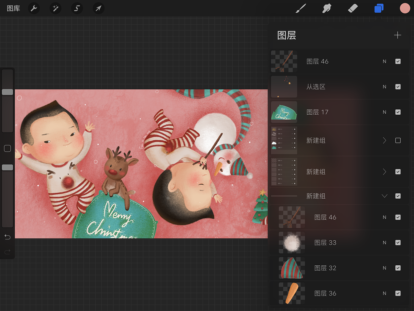Add a new layer with plus icon
The image size is (414, 311).
click(x=398, y=35)
